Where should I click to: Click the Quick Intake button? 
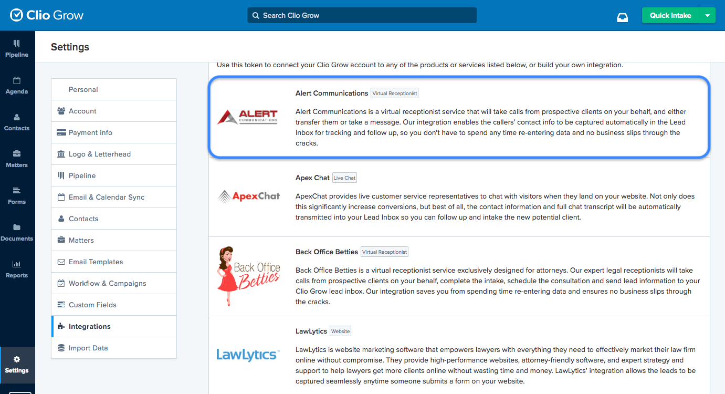670,15
